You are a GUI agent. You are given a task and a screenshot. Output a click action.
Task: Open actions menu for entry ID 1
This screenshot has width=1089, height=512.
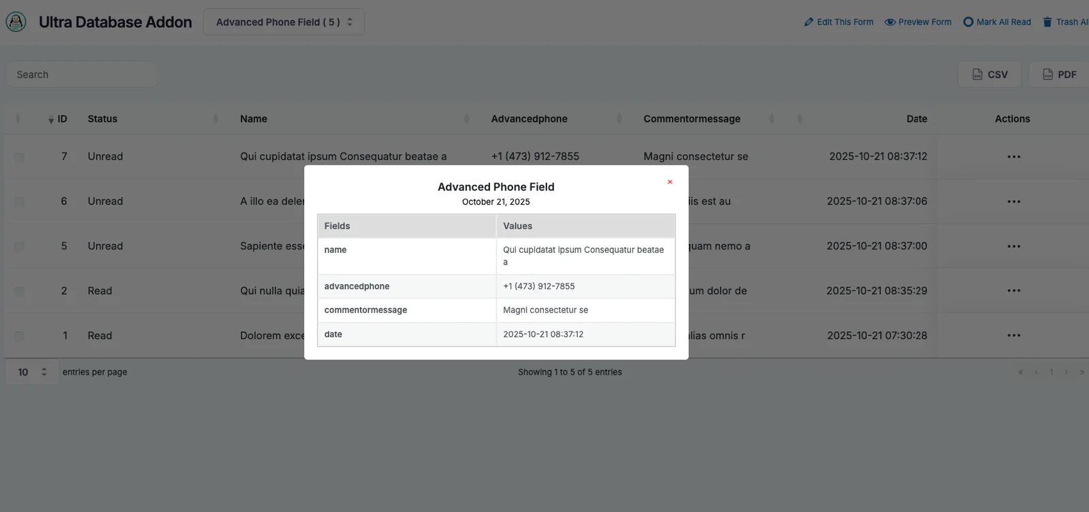pos(1013,335)
